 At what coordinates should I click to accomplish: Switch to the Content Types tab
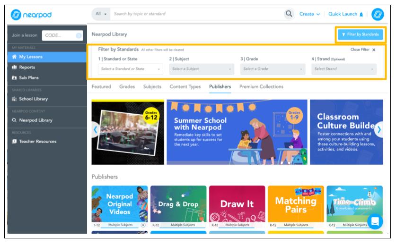[x=185, y=87]
